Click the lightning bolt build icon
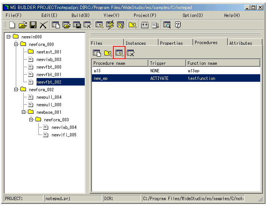The width and height of the screenshot is (267, 205). point(110,25)
